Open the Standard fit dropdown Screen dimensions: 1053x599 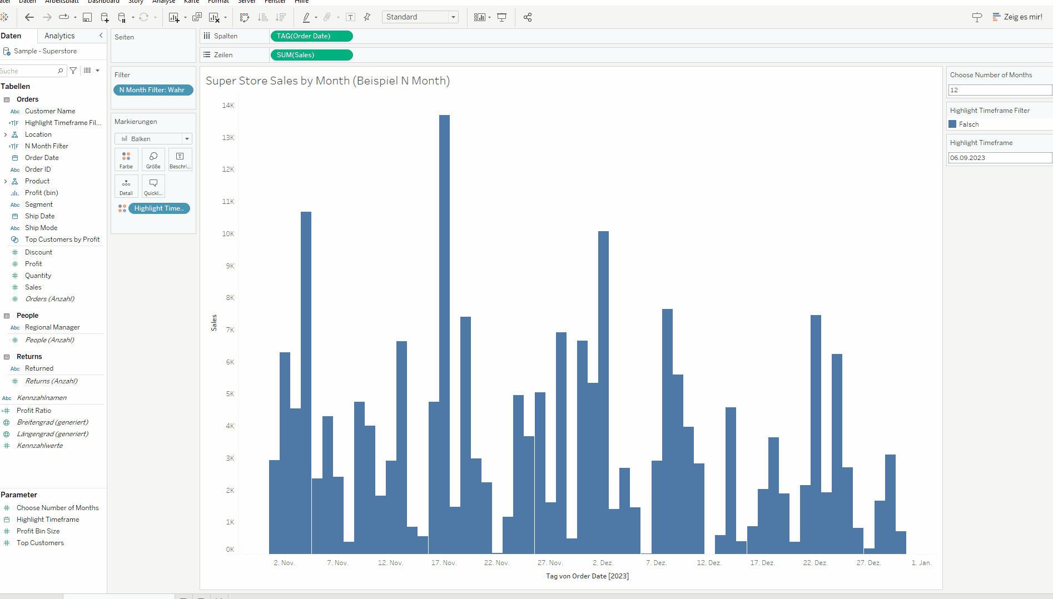[420, 17]
